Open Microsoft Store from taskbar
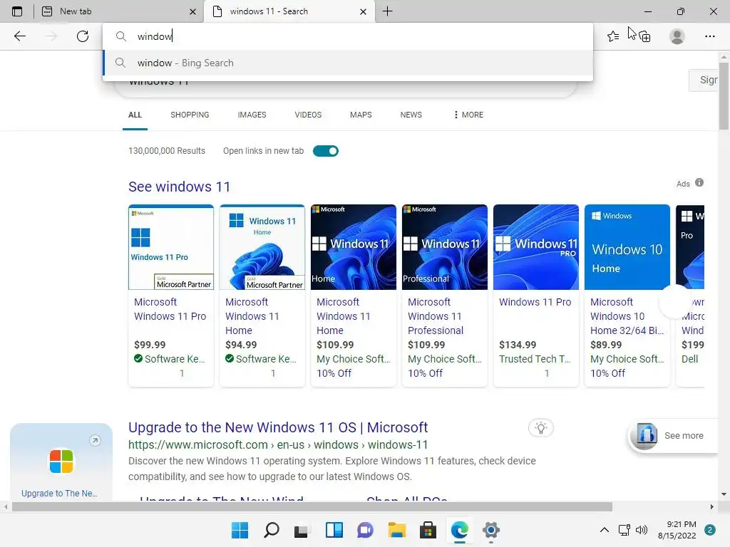 428,530
